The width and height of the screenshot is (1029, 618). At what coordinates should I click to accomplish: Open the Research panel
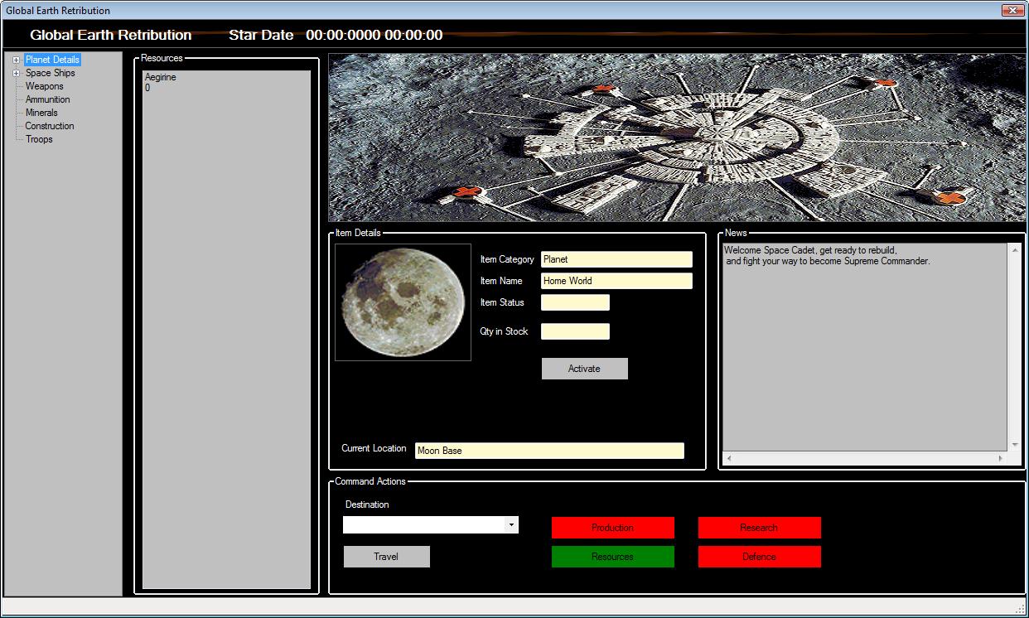click(759, 527)
